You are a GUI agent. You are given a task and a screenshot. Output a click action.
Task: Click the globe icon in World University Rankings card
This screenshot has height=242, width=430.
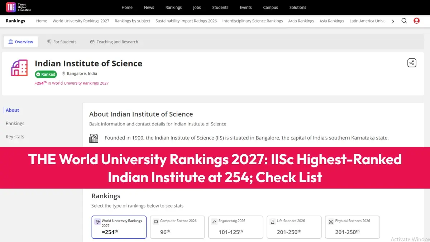point(97,222)
